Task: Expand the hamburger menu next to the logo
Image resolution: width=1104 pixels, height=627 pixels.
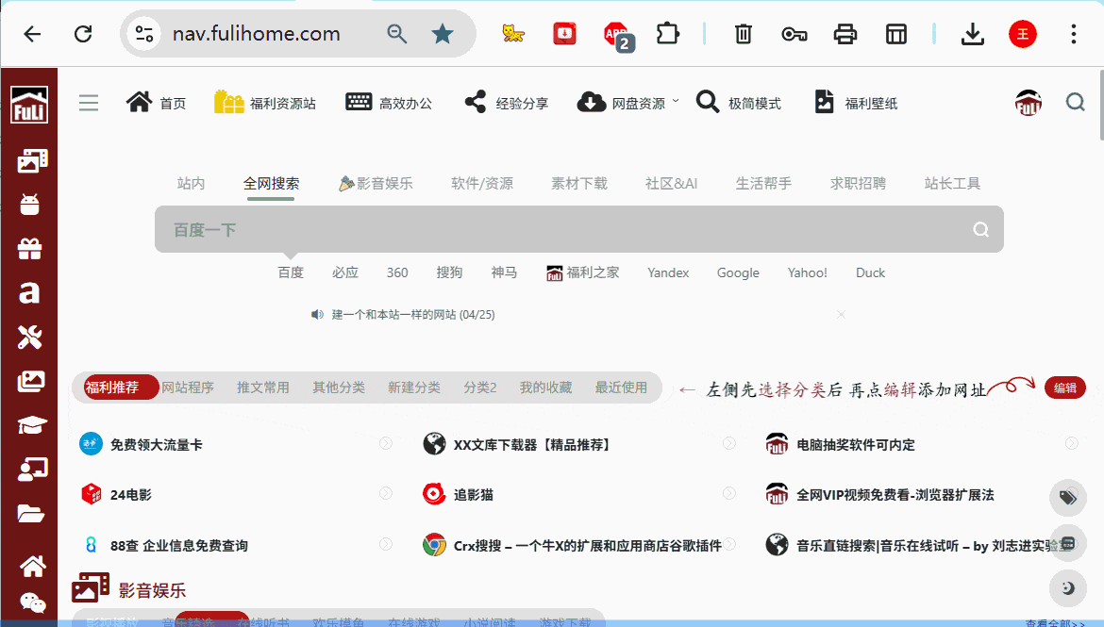Action: pos(88,102)
